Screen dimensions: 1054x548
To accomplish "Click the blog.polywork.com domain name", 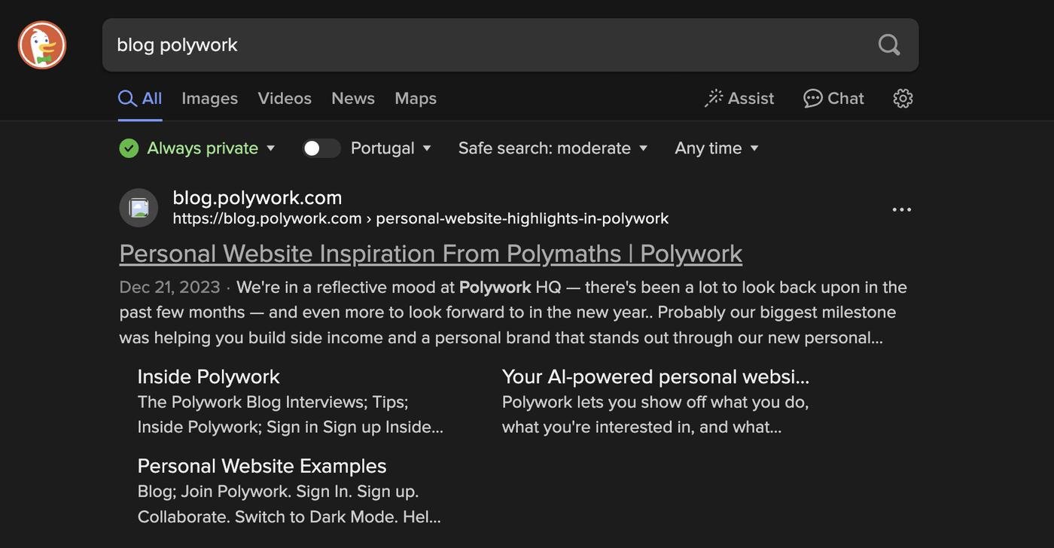I will point(257,198).
